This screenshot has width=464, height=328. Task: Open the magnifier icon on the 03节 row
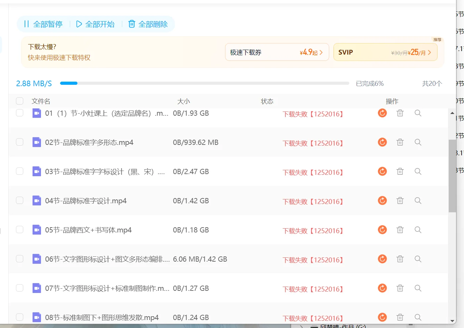coord(417,171)
